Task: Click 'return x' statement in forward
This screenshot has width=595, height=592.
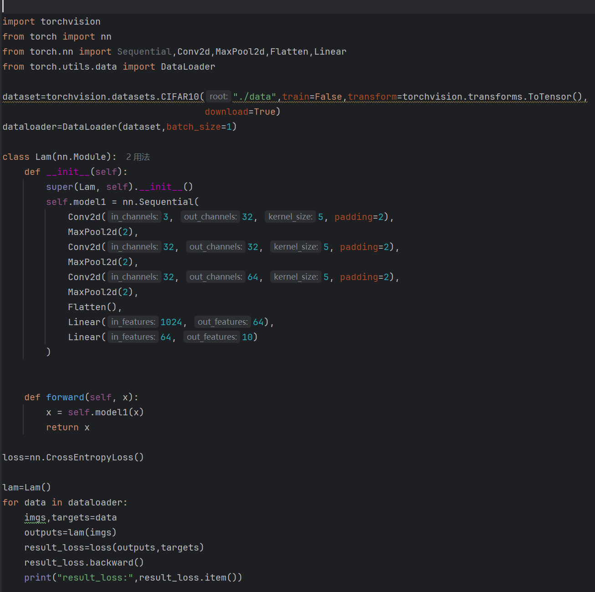Action: pyautogui.click(x=67, y=427)
